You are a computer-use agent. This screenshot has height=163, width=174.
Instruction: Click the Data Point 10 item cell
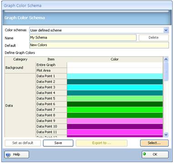51,126
